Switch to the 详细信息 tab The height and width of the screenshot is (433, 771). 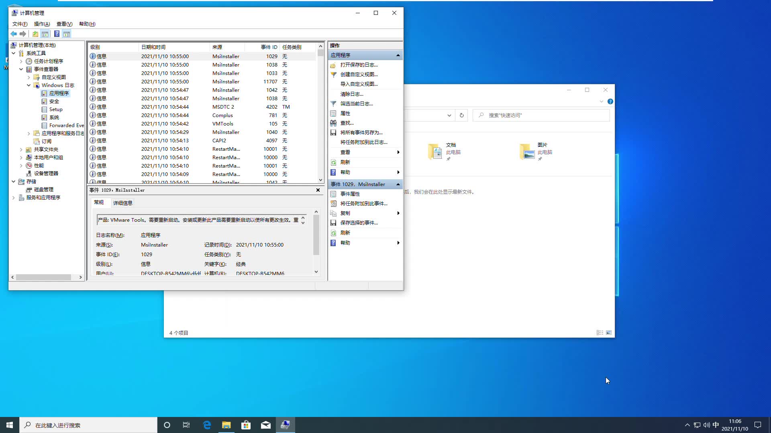pos(122,203)
